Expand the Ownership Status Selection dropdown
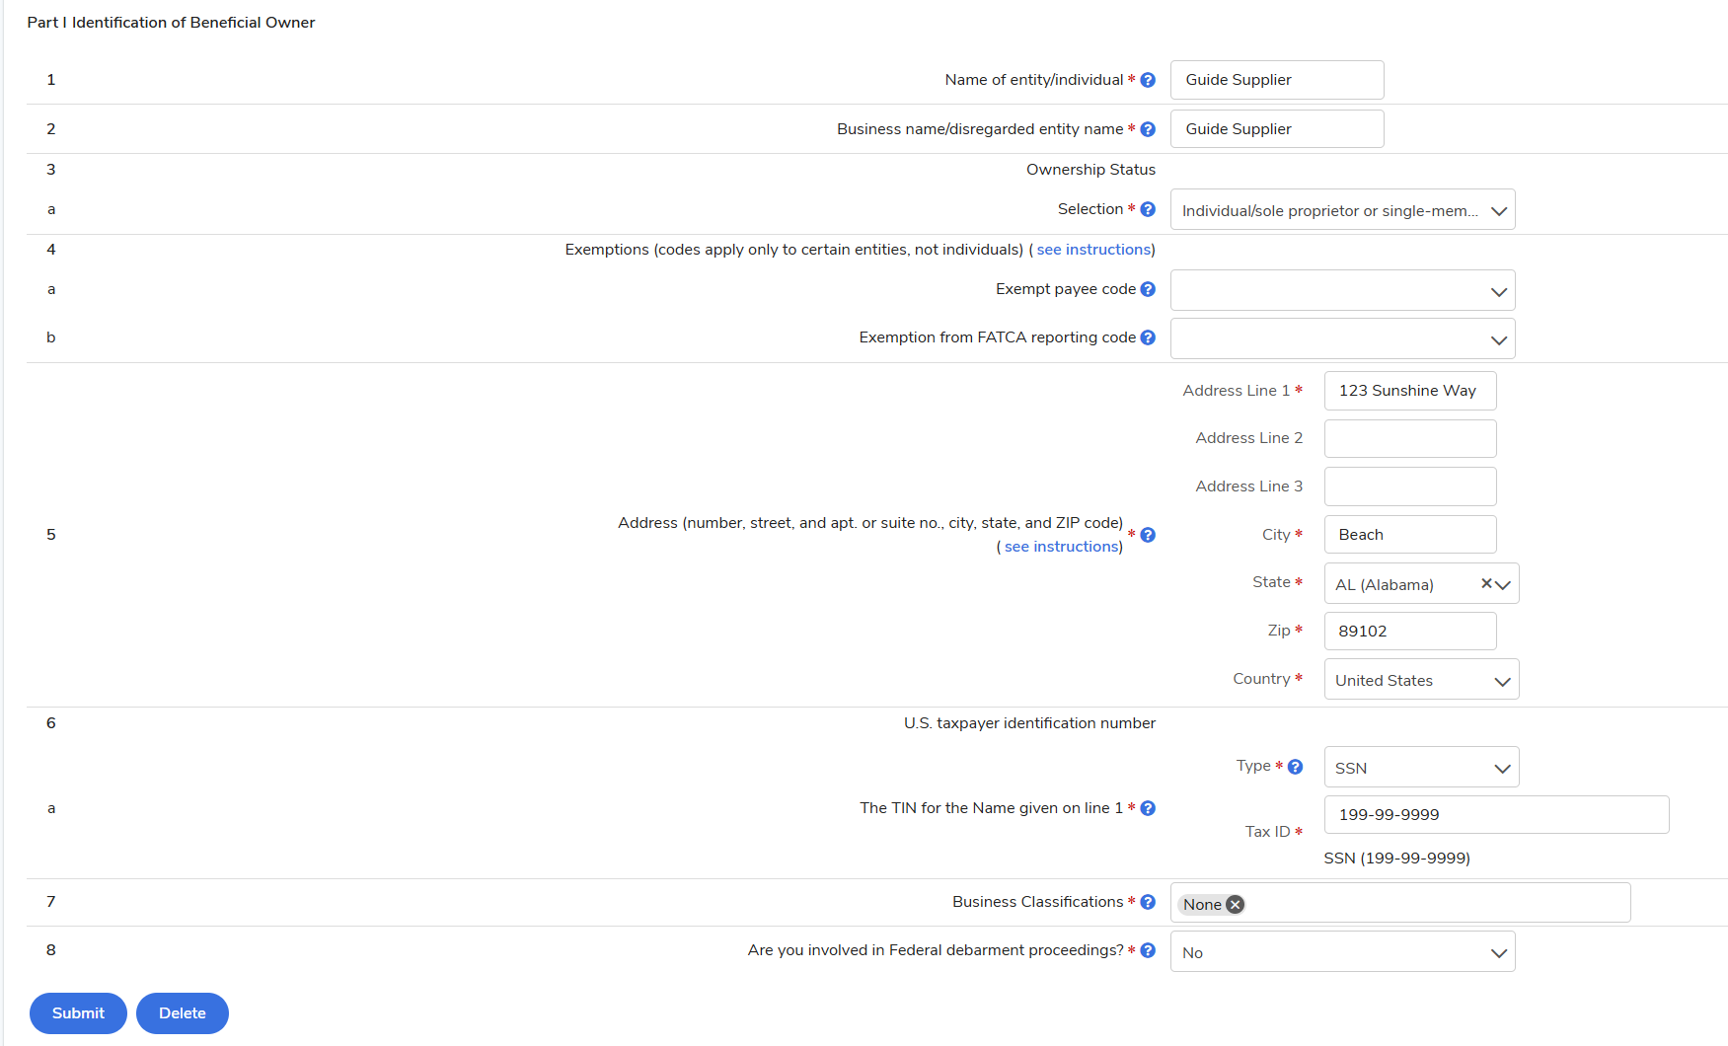The height and width of the screenshot is (1046, 1728). pos(1342,210)
